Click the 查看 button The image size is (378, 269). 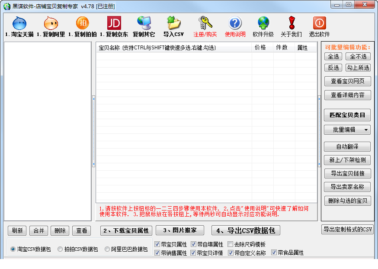[81, 230]
